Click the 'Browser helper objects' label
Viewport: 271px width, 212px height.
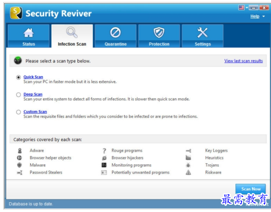click(x=50, y=158)
